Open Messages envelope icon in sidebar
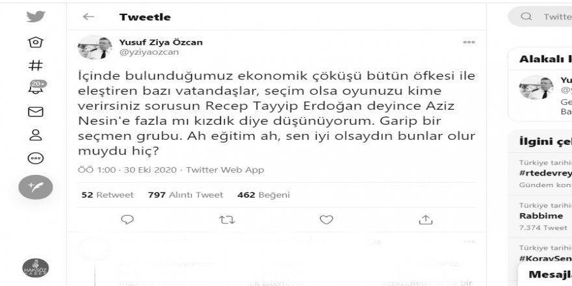Screen dimensions: 572x286 coord(36,112)
